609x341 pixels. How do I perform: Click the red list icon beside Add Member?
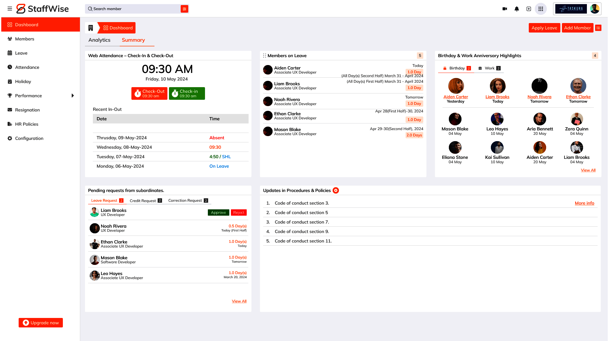598,28
